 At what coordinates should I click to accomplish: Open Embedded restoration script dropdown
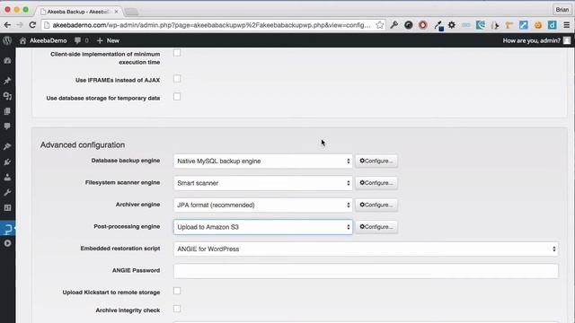[366, 249]
